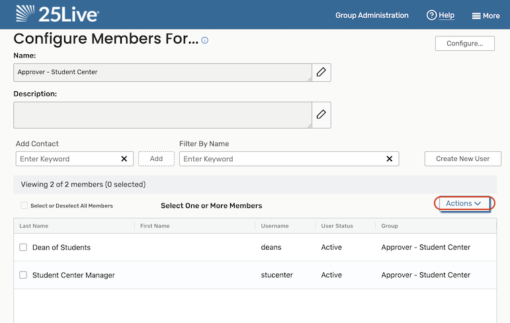Screen dimensions: 510x323
Task: Check the Dean of Students row checkbox
Action: click(x=23, y=247)
